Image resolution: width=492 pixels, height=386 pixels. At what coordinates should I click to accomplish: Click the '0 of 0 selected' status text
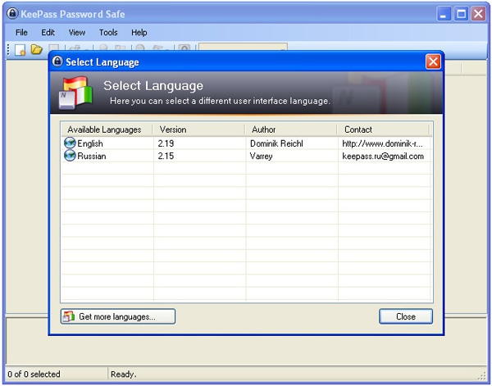point(34,374)
